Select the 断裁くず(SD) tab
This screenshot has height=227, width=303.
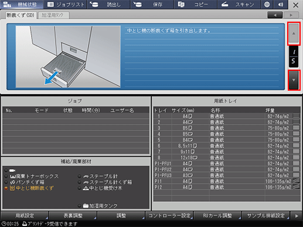pyautogui.click(x=21, y=15)
